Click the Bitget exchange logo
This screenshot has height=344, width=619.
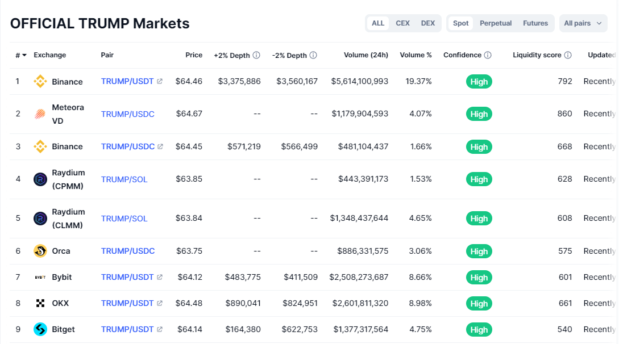pyautogui.click(x=40, y=329)
